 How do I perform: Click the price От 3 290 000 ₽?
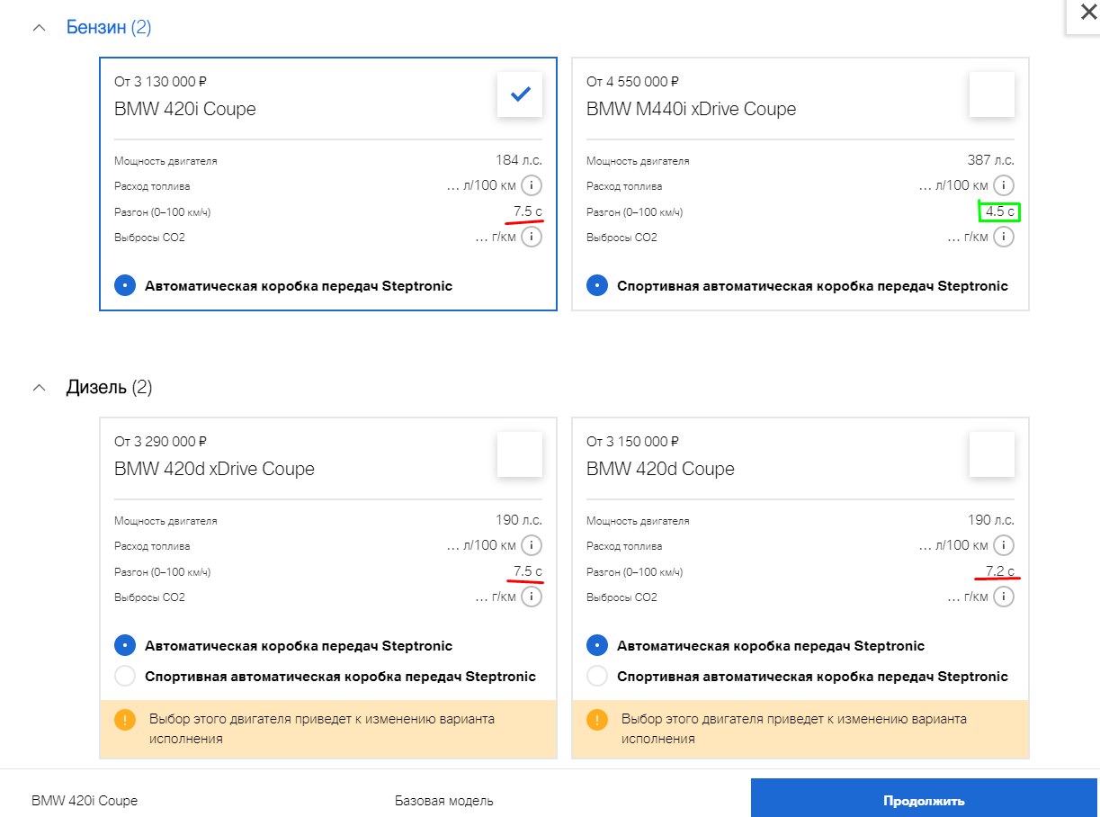point(160,442)
